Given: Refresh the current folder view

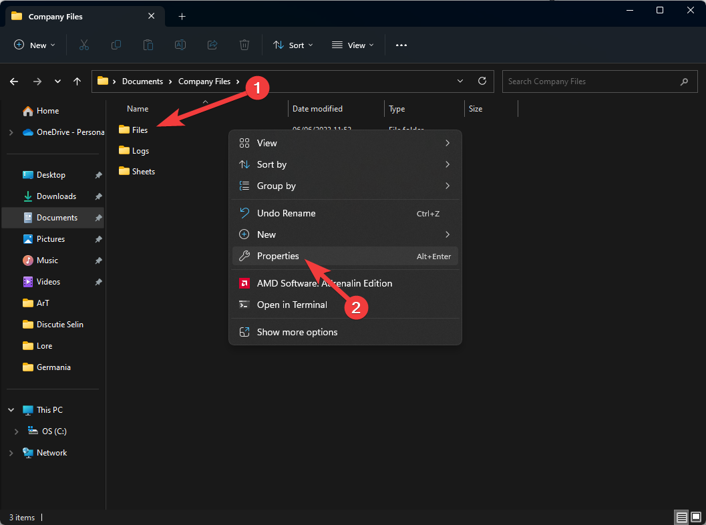Looking at the screenshot, I should (482, 81).
